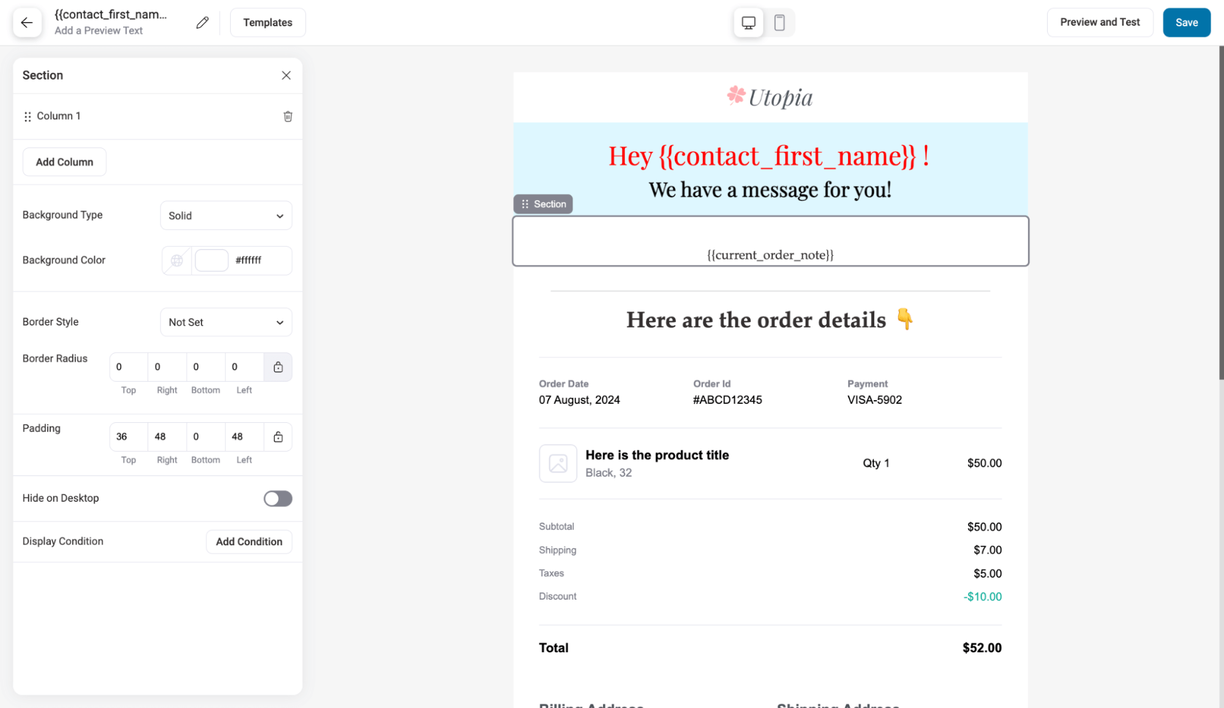Image resolution: width=1224 pixels, height=708 pixels.
Task: Click the mobile view icon in toolbar
Action: tap(779, 23)
